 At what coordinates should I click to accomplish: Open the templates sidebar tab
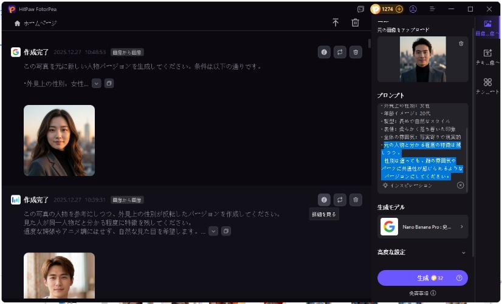coord(487,86)
